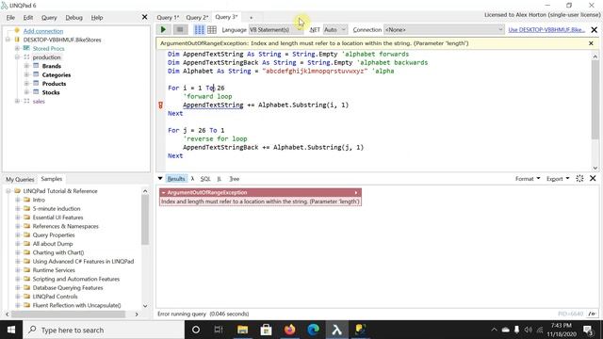Open Microsoft Edge from the taskbar

(x=313, y=330)
